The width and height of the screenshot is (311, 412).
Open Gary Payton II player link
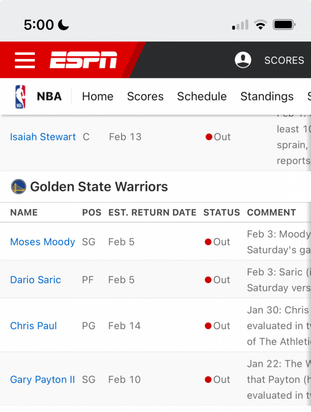(x=42, y=380)
